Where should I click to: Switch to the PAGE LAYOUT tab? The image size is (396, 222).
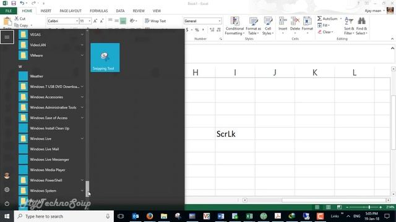coord(71,11)
